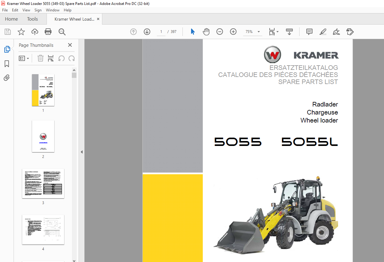Rotate page counterclockwise in thumbnails panel
Screen dimensions: 384x262
pyautogui.click(x=61, y=58)
